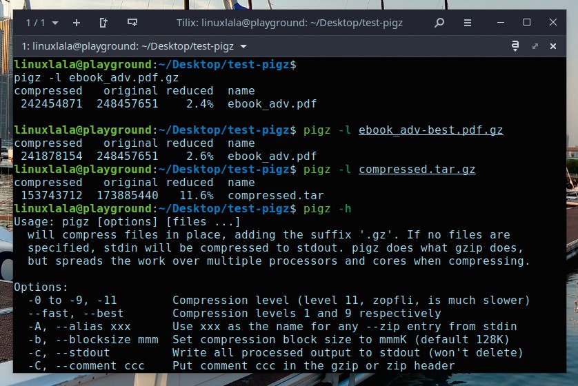
Task: Click the value 173885440
Action: (128, 196)
